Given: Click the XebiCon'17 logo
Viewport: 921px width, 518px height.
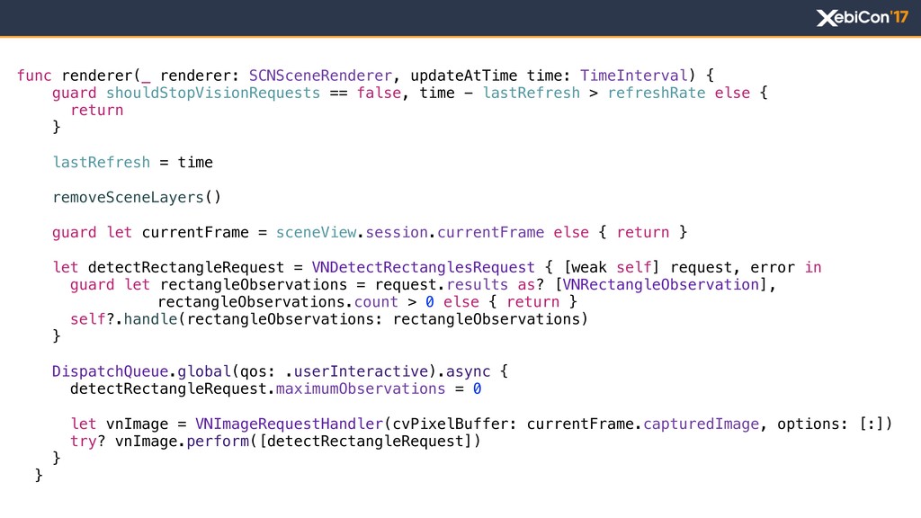Looking at the screenshot, I should coord(863,18).
